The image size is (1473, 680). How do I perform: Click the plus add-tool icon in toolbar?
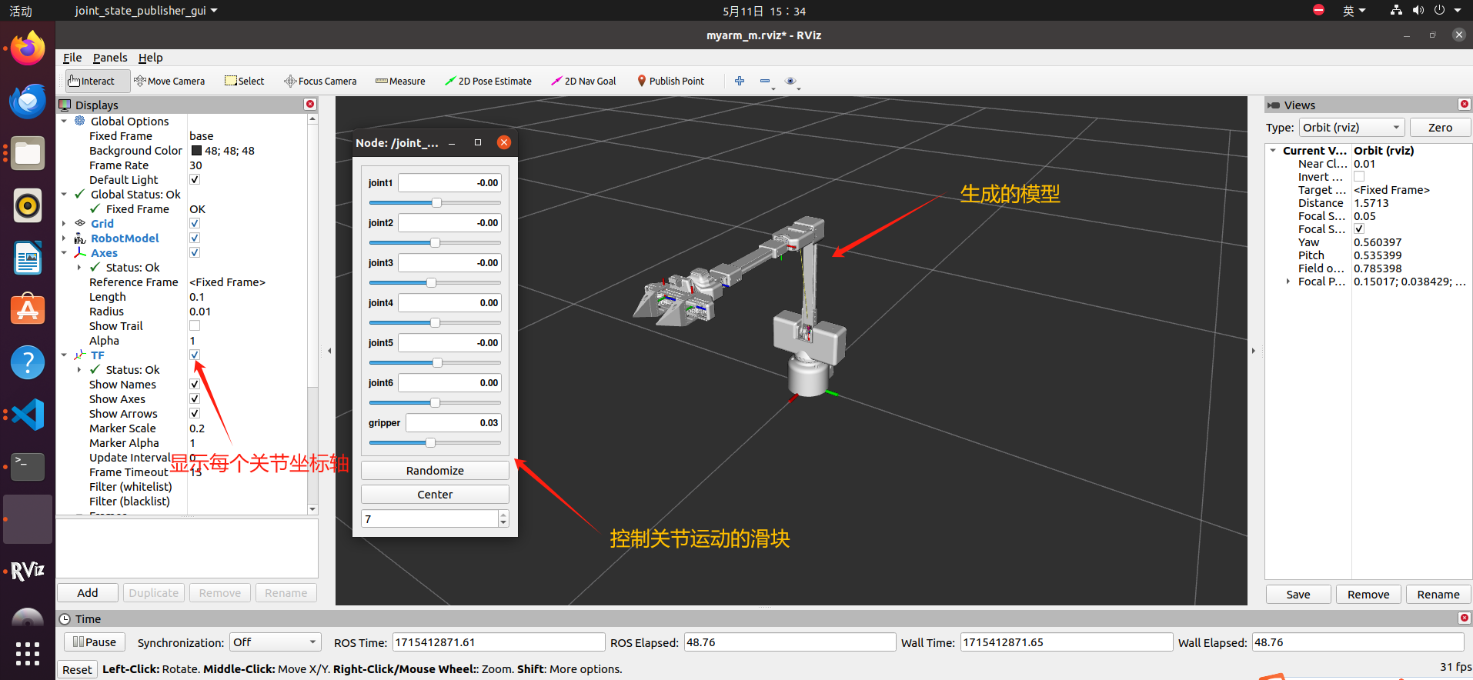[x=740, y=81]
